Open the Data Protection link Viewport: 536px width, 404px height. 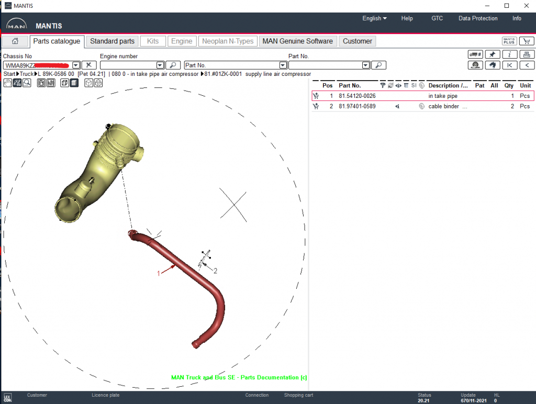pyautogui.click(x=478, y=18)
